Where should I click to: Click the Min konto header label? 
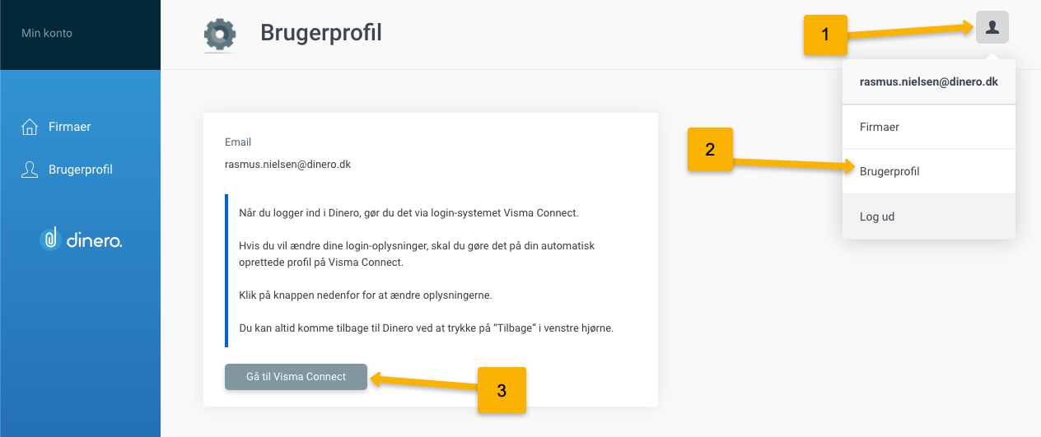tap(47, 34)
